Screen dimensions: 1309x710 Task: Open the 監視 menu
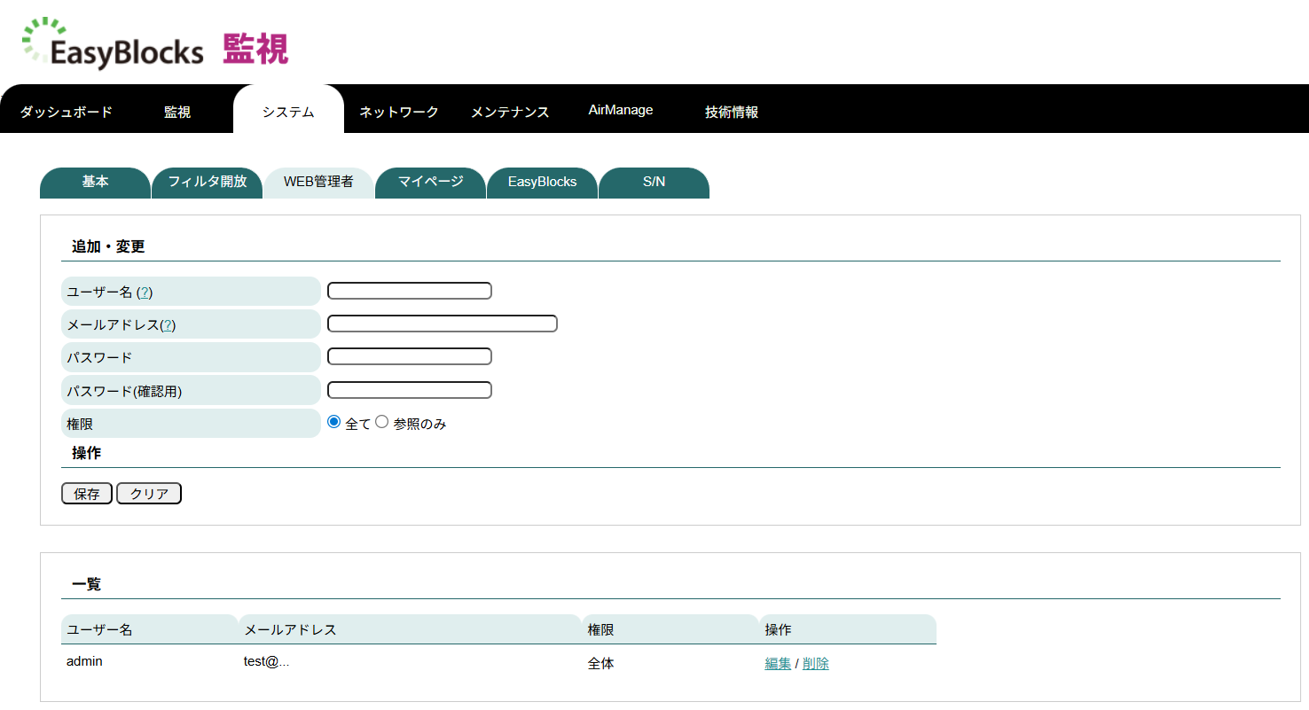coord(176,111)
